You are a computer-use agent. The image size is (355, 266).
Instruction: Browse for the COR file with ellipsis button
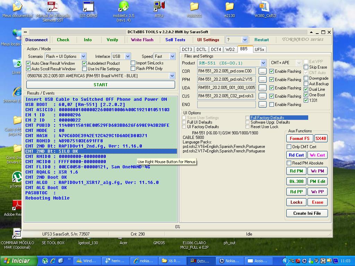click(262, 71)
